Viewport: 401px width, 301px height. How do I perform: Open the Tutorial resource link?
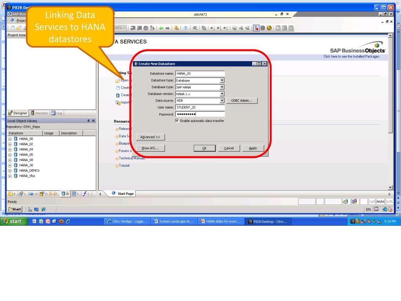[x=124, y=166]
